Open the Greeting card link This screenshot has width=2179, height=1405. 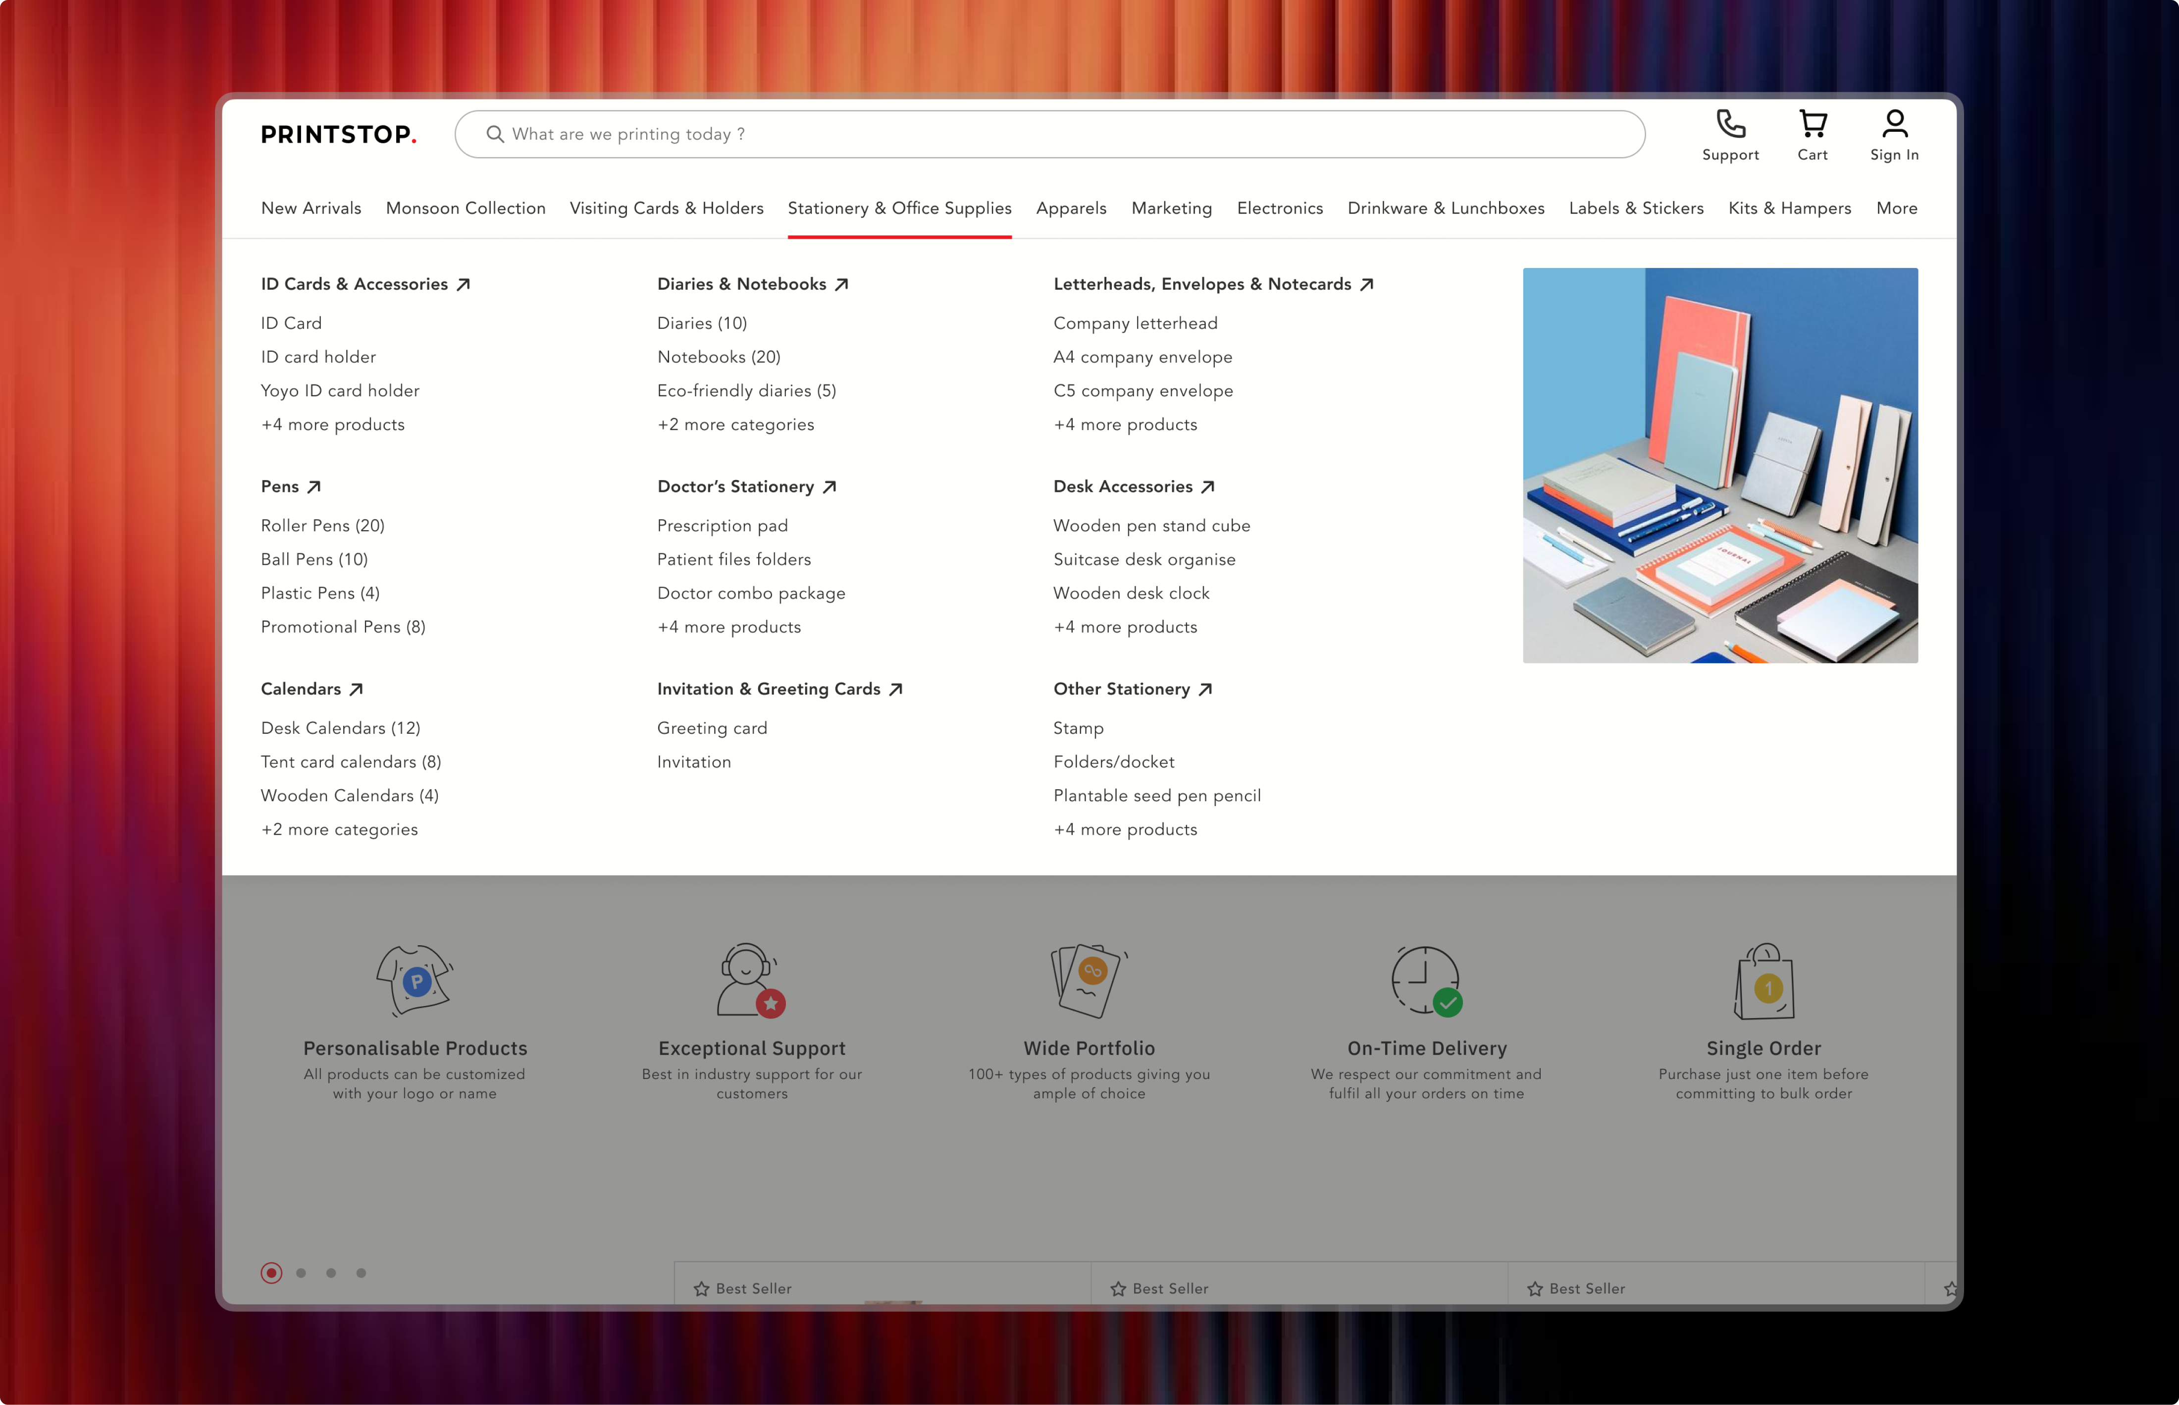tap(712, 729)
